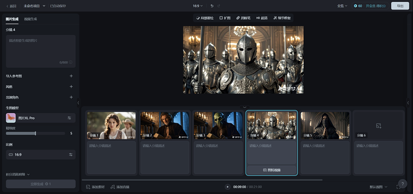Select the 局部重绘 inpainting tool
The image size is (413, 194).
pos(205,18)
